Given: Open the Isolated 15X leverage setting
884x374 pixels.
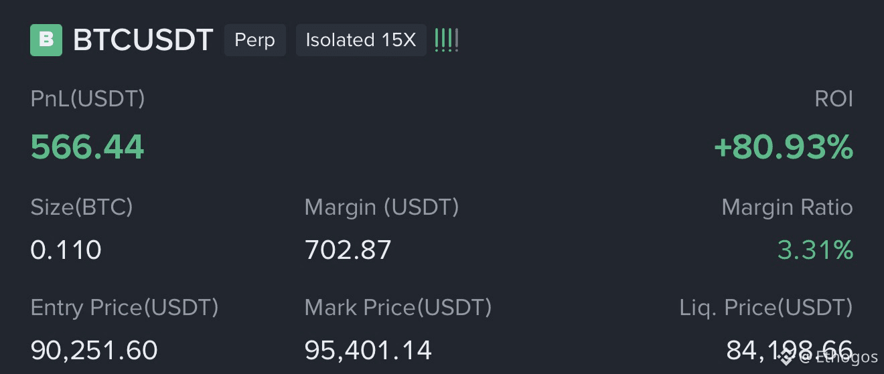Looking at the screenshot, I should point(361,40).
